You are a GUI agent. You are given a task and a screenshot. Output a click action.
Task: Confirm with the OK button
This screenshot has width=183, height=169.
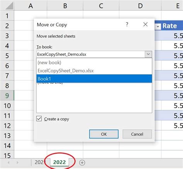104,134
